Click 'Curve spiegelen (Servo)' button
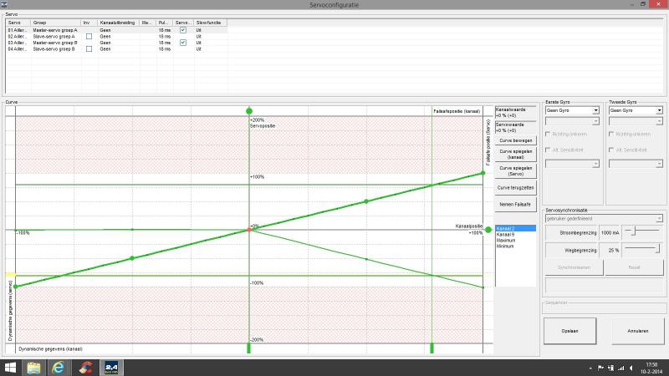 click(x=515, y=171)
